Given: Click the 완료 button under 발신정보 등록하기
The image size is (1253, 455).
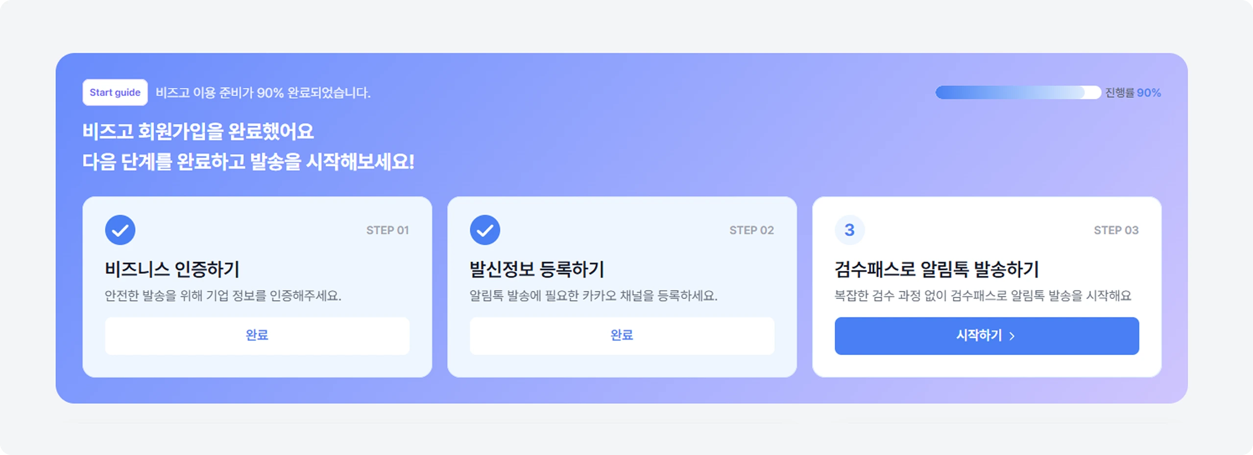Looking at the screenshot, I should point(622,335).
